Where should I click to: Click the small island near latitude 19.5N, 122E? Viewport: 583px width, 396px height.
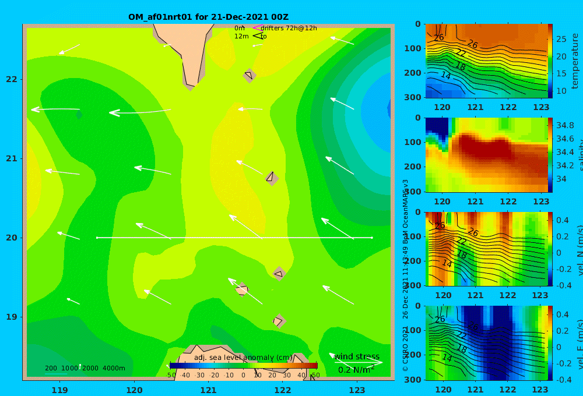[279, 274]
